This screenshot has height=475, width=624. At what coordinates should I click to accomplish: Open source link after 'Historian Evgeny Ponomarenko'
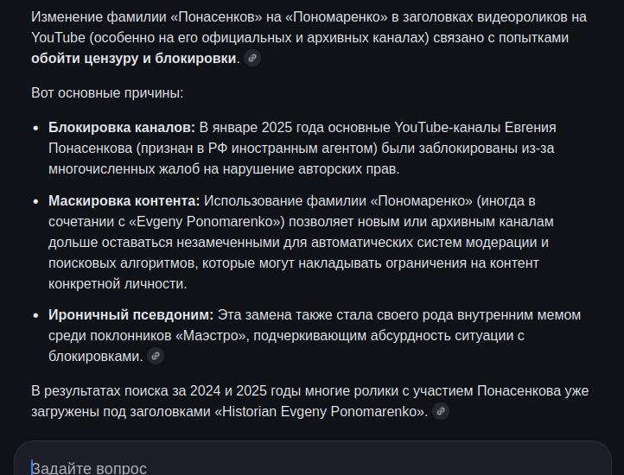[x=441, y=411]
